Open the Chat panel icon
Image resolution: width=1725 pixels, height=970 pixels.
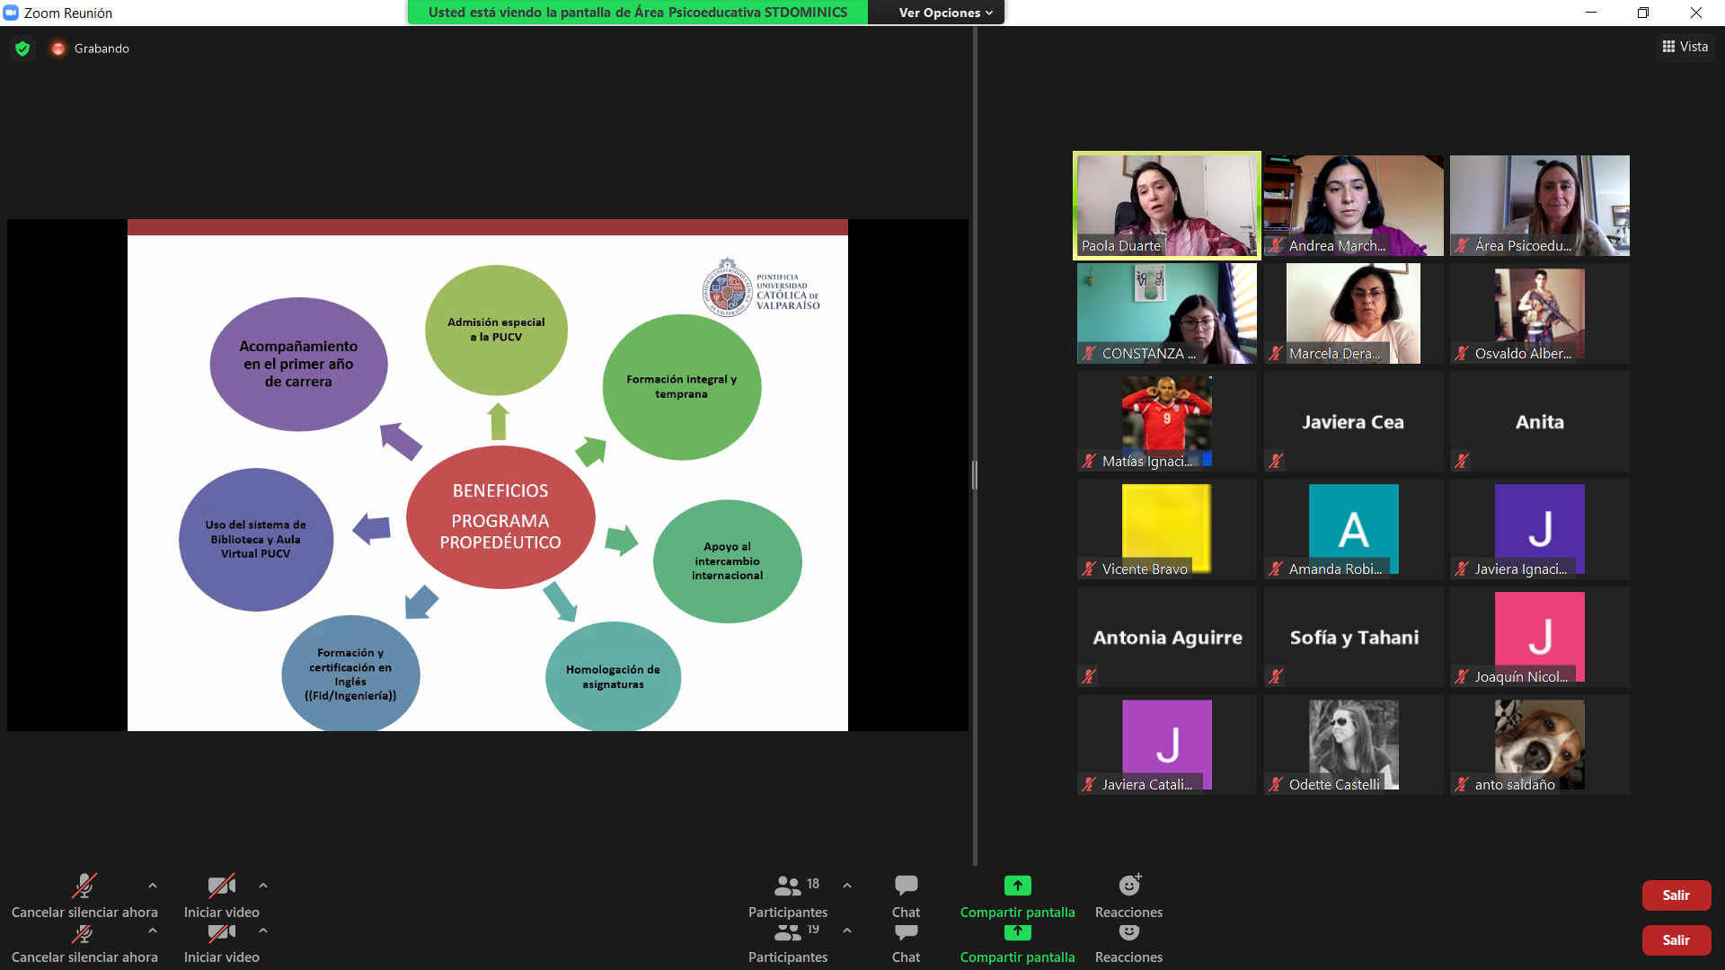(x=906, y=886)
